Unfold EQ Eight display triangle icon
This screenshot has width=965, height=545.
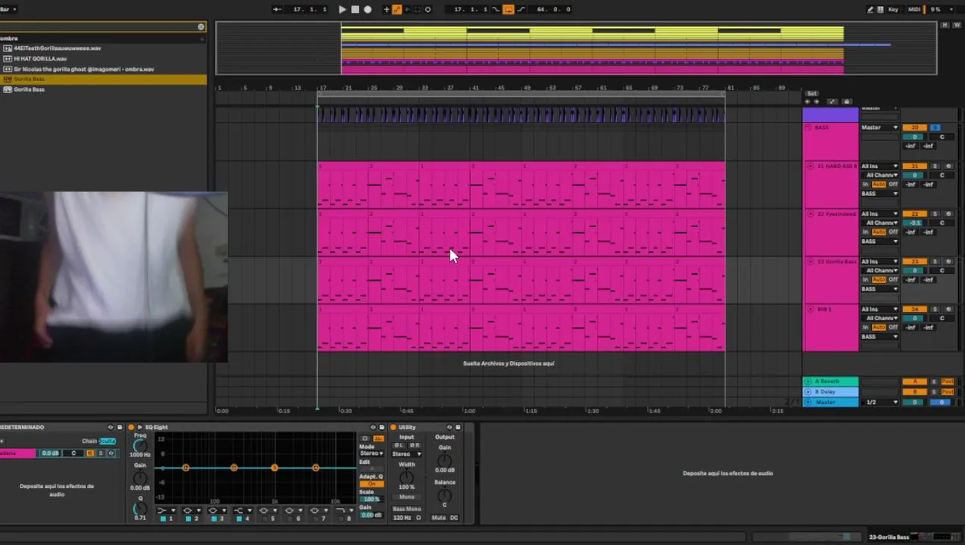140,427
